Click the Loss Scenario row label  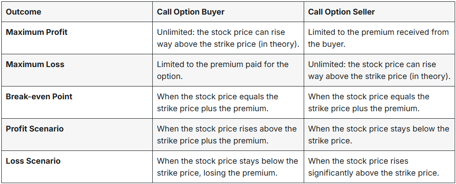click(x=33, y=161)
